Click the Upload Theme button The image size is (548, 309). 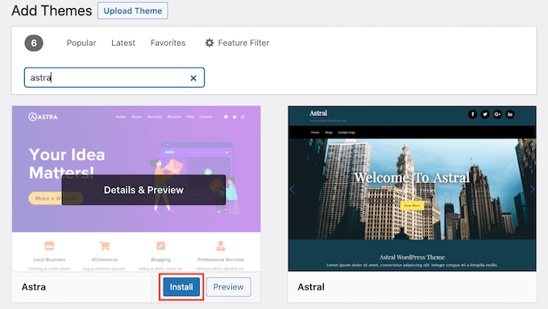coord(132,10)
